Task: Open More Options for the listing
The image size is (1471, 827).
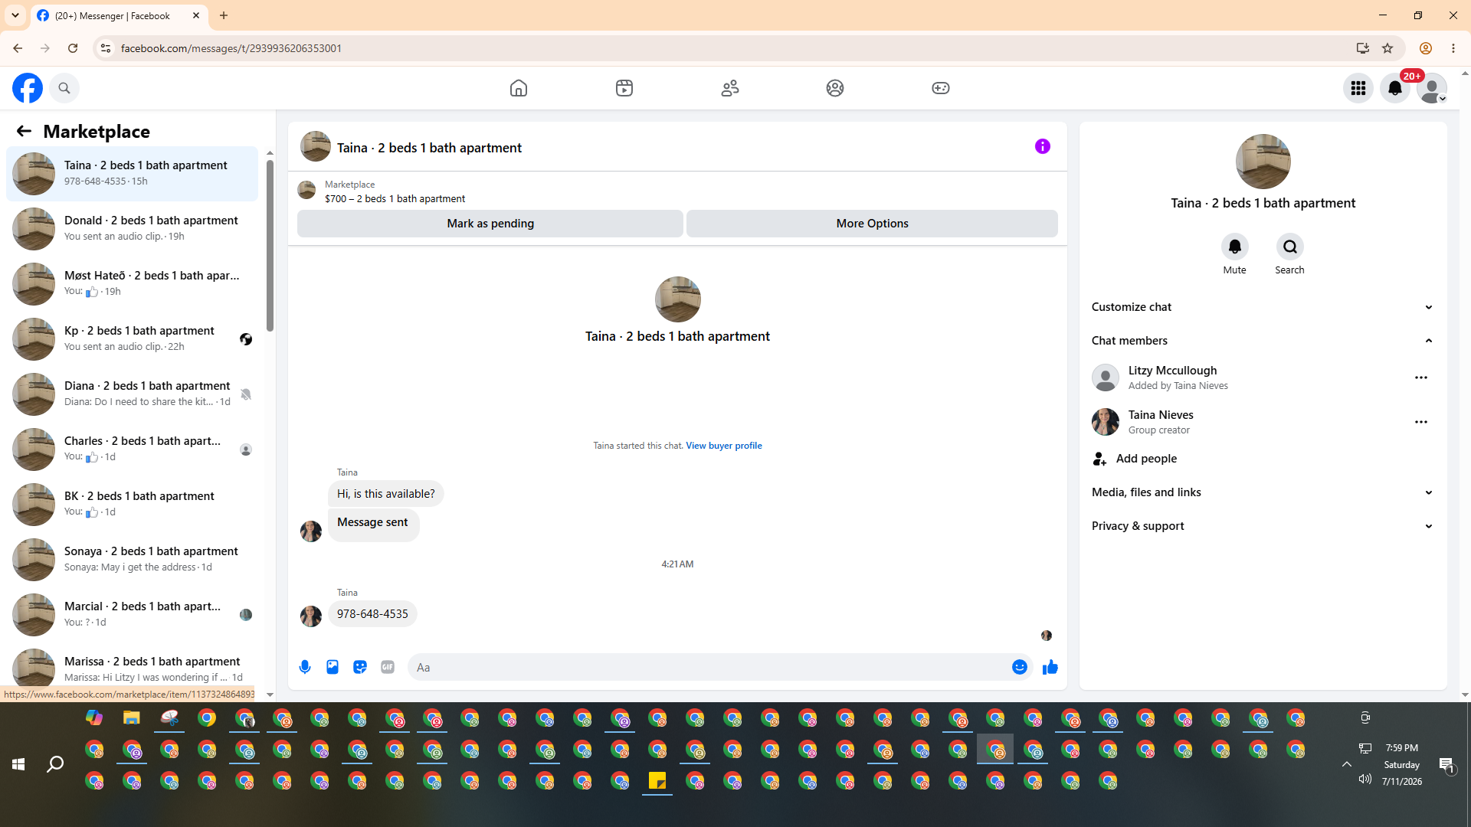Action: (872, 224)
